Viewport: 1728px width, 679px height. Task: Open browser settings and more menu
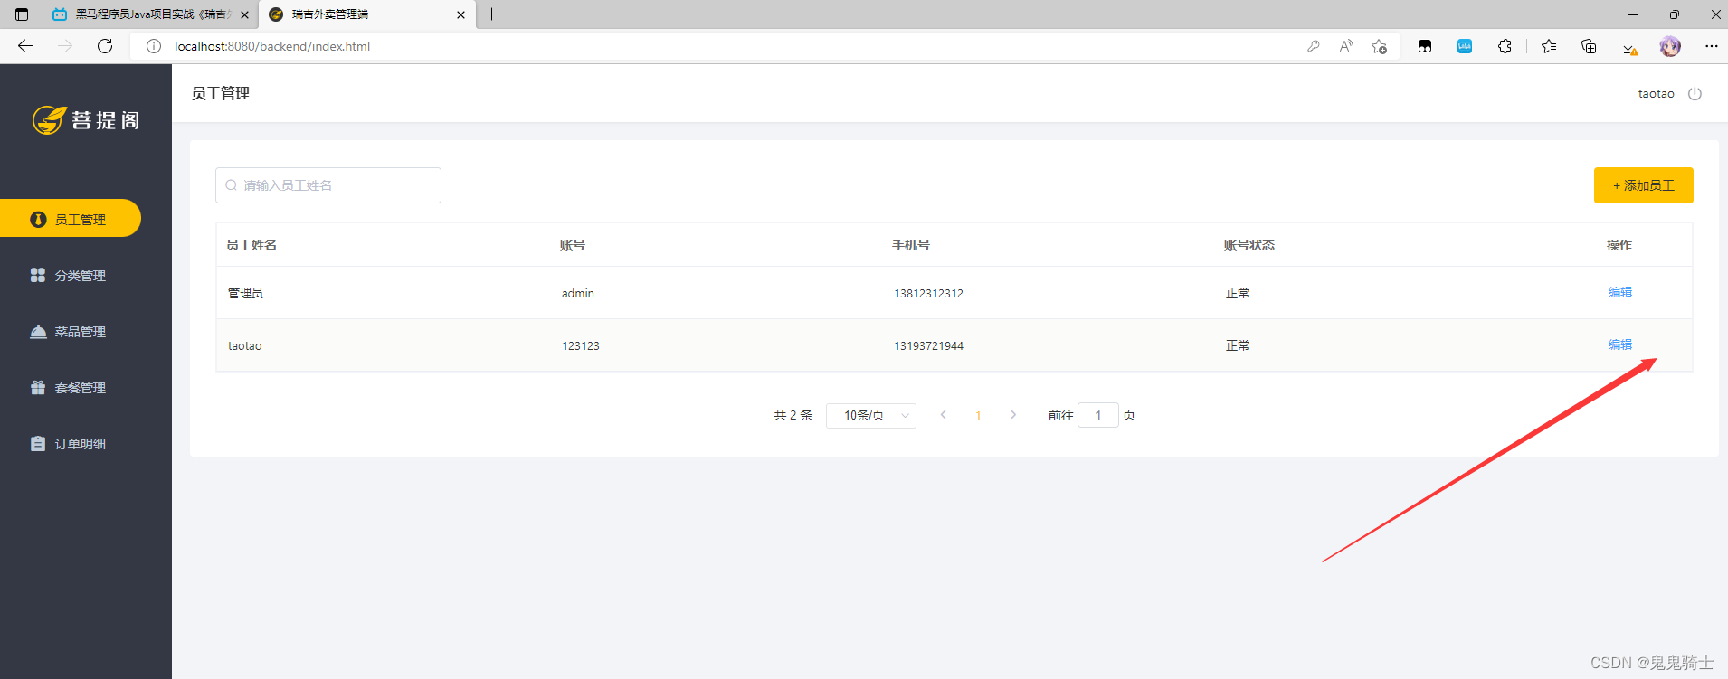click(1711, 46)
